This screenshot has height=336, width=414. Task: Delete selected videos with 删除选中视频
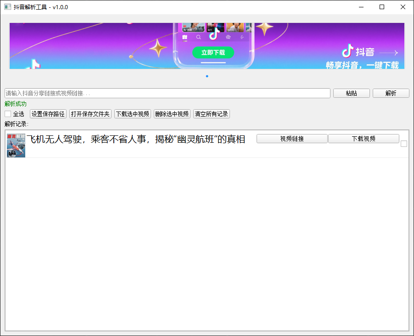[x=172, y=113]
